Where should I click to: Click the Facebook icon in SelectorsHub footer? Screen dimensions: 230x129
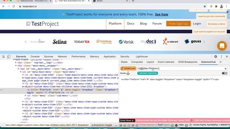click(x=129, y=125)
